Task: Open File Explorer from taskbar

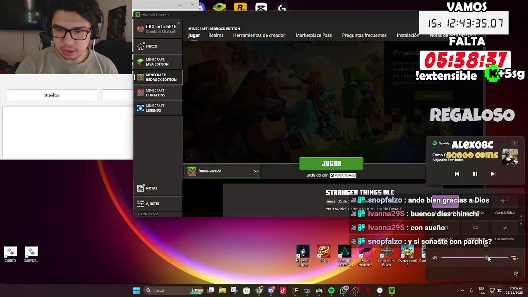Action: [222, 290]
